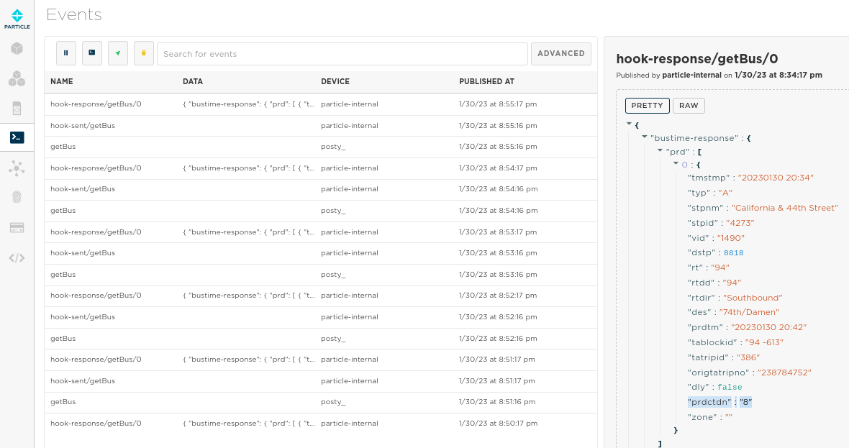Click the Particle logo

(17, 19)
